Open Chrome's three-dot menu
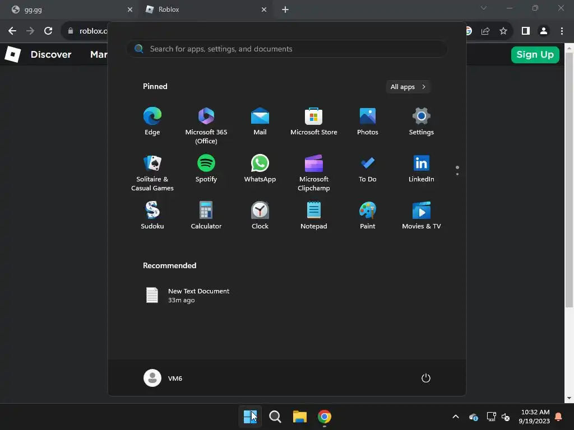Image resolution: width=574 pixels, height=430 pixels. [562, 31]
